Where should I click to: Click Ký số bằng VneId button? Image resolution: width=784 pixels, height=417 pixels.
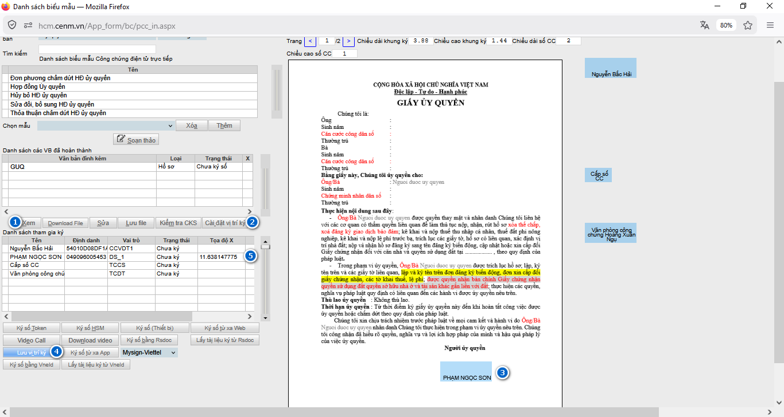point(32,364)
